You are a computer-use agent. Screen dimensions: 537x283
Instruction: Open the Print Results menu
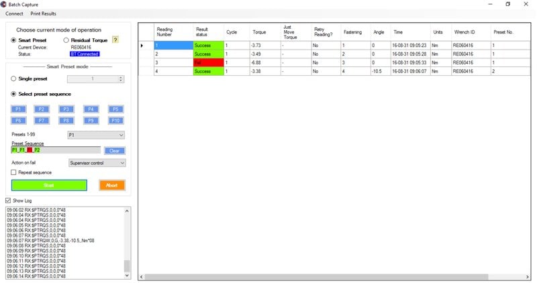(44, 13)
